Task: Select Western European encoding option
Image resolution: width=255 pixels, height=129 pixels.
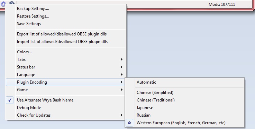Action: [x=184, y=123]
